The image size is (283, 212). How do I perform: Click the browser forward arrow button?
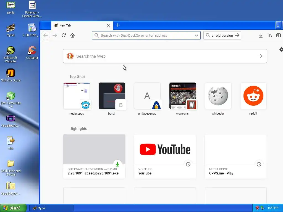click(55, 35)
